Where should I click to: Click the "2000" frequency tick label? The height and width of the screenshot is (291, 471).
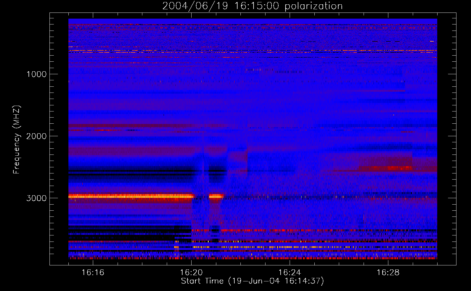pos(36,136)
